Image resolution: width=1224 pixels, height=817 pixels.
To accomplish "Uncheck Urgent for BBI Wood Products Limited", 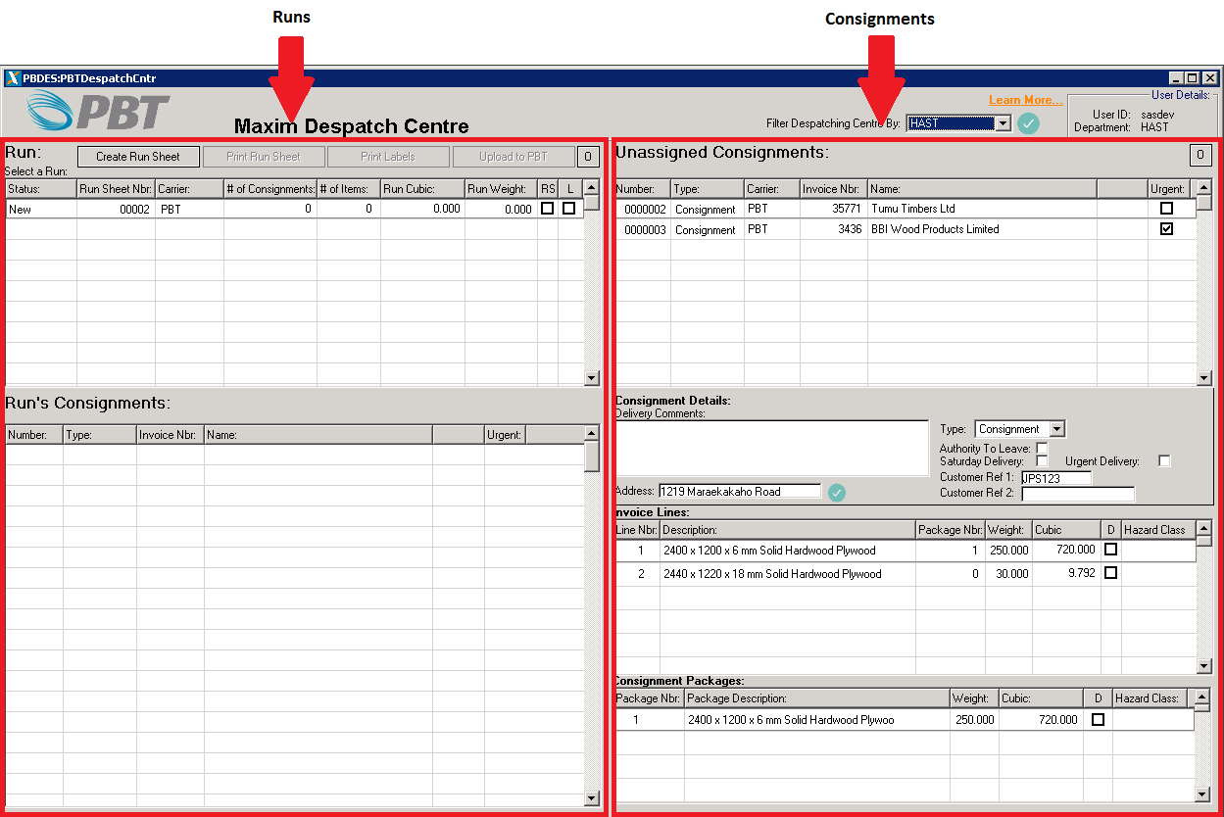I will pos(1166,229).
